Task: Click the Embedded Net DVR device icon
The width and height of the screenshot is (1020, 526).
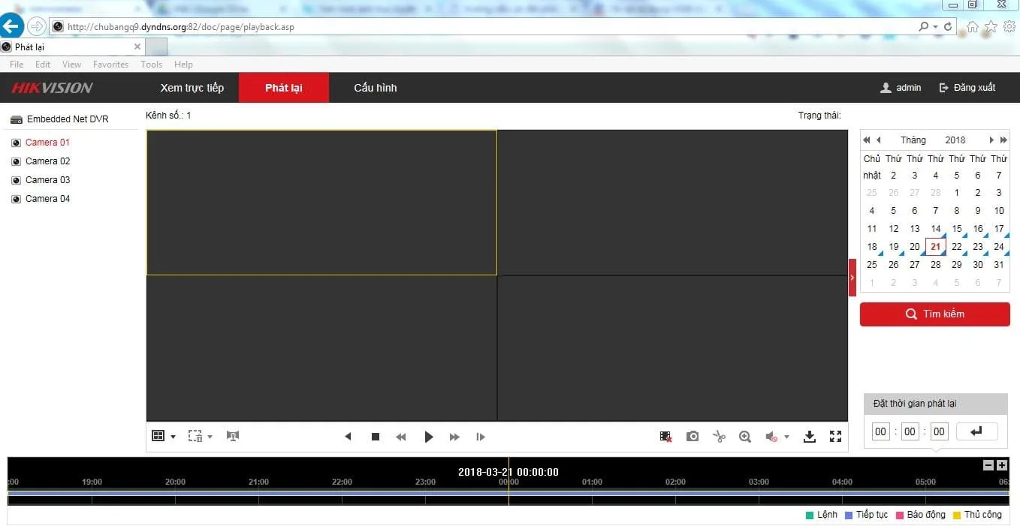Action: click(x=16, y=119)
